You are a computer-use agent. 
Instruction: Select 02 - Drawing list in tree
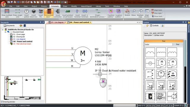click(19, 37)
